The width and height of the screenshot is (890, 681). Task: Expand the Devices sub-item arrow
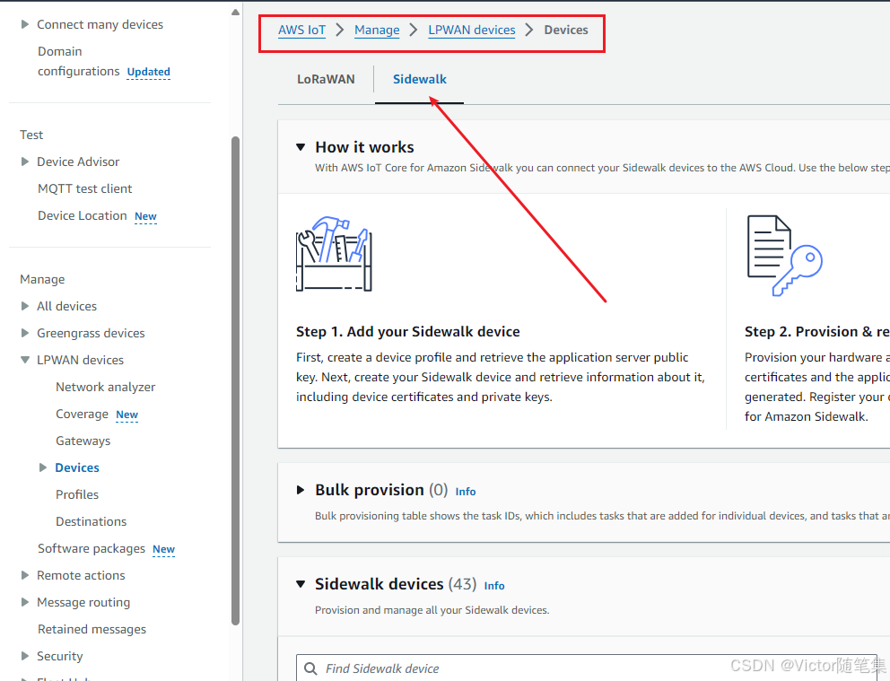(43, 467)
